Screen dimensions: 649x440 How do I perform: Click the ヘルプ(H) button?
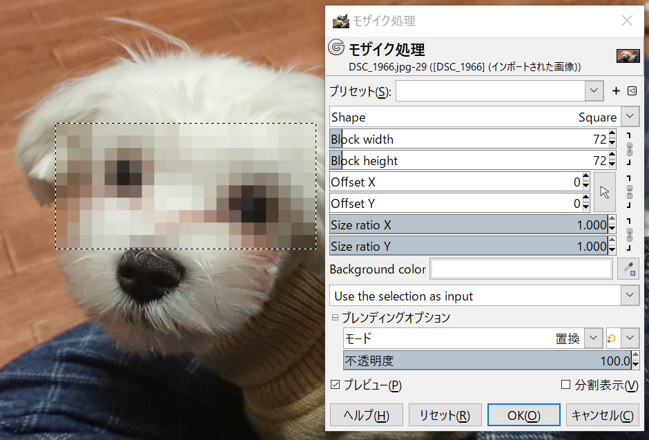367,415
